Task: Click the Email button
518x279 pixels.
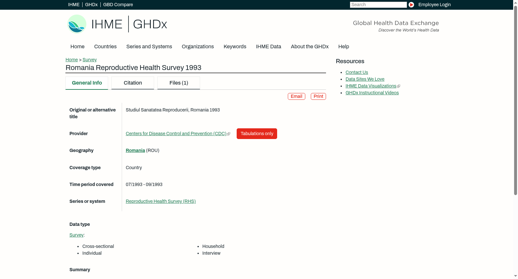Action: pyautogui.click(x=297, y=97)
